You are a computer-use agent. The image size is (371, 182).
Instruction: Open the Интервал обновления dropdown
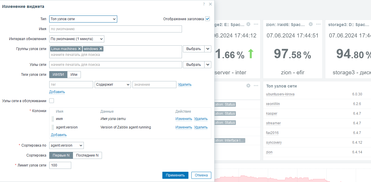[77, 39]
